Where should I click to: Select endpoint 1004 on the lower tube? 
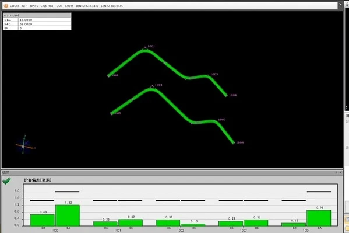pos(234,143)
